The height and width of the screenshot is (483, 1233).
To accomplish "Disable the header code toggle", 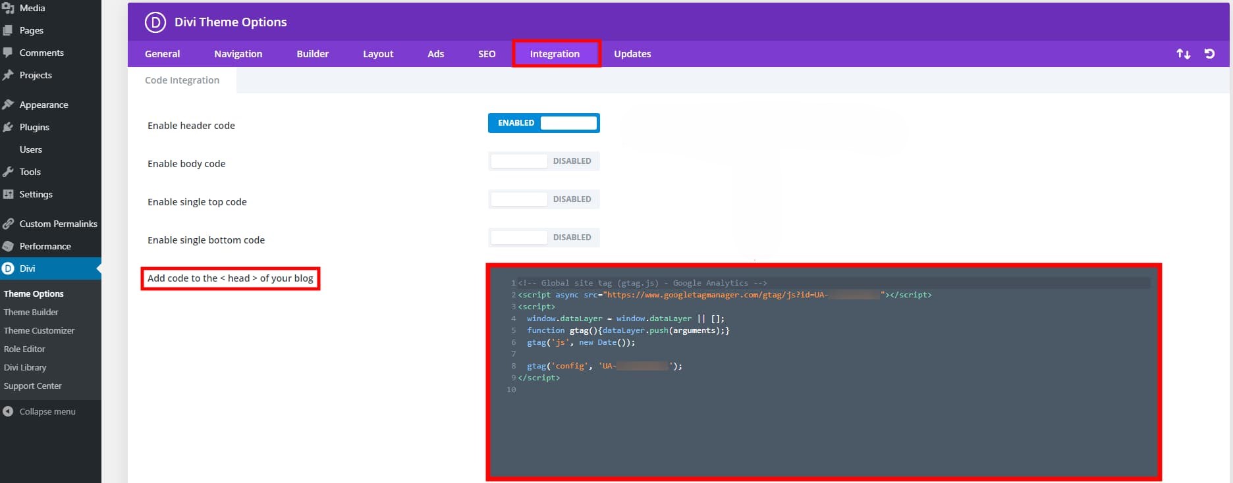I will pyautogui.click(x=544, y=123).
